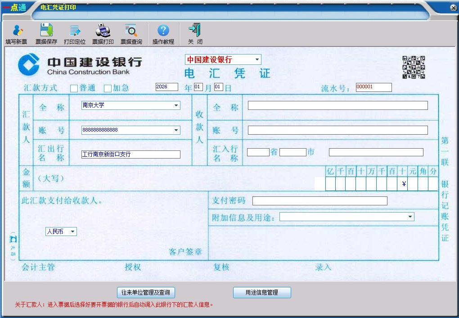This screenshot has height=318, width=459.
Task: Select the 打印定位 print positioning icon
Action: [x=74, y=33]
